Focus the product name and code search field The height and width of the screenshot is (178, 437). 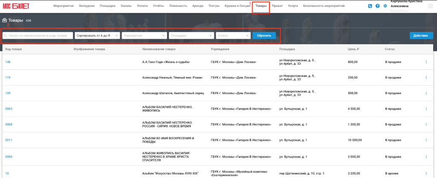pos(38,36)
